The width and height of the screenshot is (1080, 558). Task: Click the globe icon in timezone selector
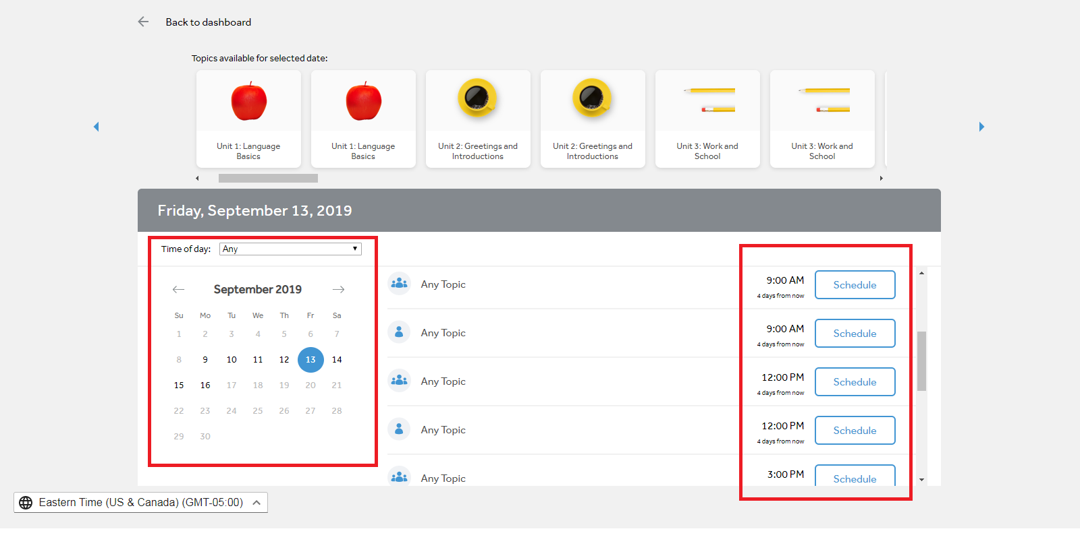[x=26, y=503]
